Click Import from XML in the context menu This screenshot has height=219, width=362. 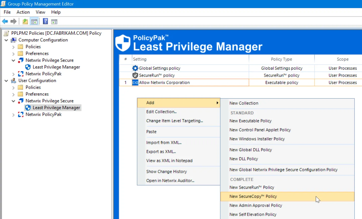point(164,142)
